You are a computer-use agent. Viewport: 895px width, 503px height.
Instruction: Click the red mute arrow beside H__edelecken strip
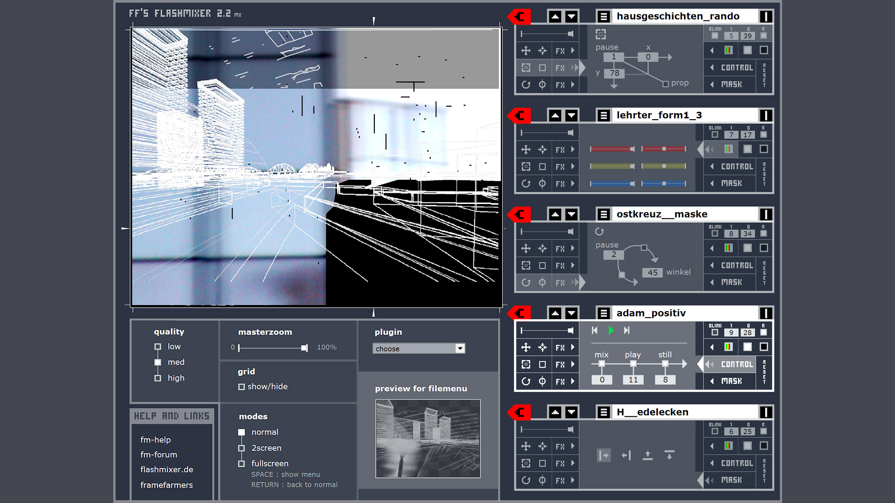(x=519, y=412)
